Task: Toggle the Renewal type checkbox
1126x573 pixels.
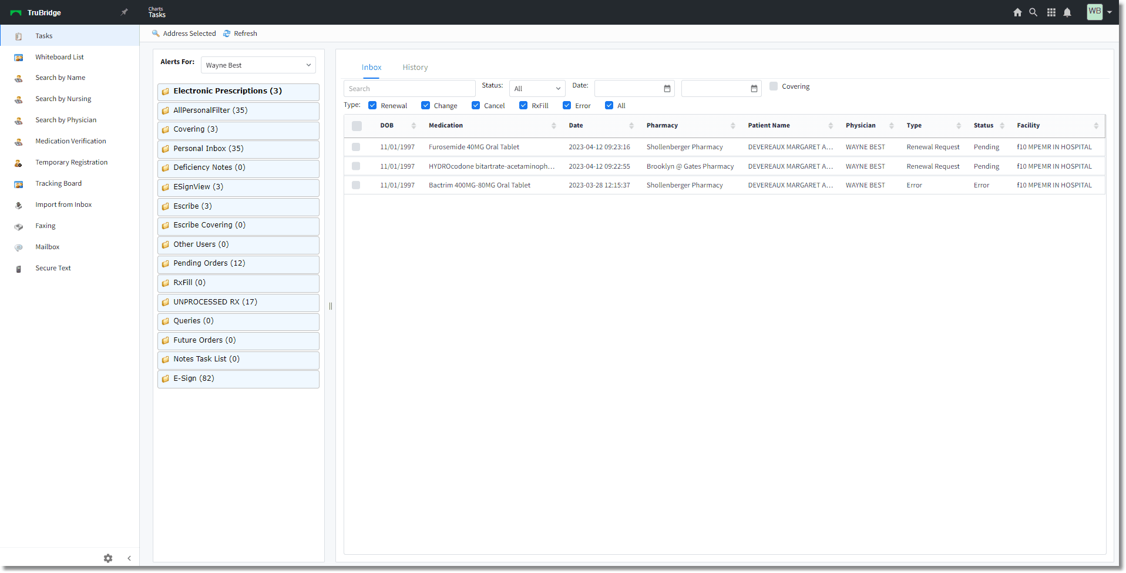Action: 372,105
